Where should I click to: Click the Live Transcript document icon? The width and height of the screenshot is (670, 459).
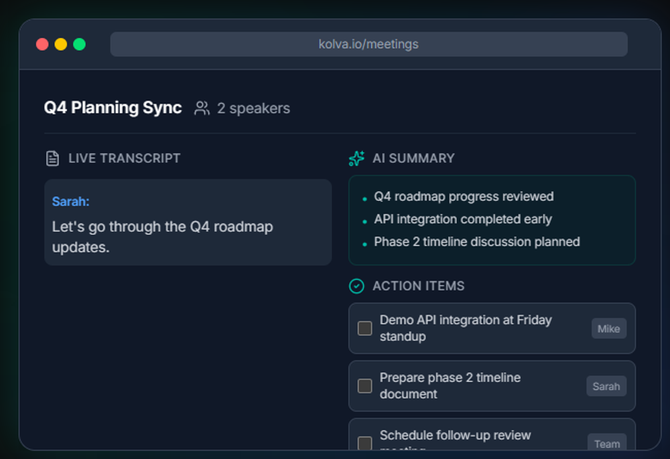(x=52, y=158)
